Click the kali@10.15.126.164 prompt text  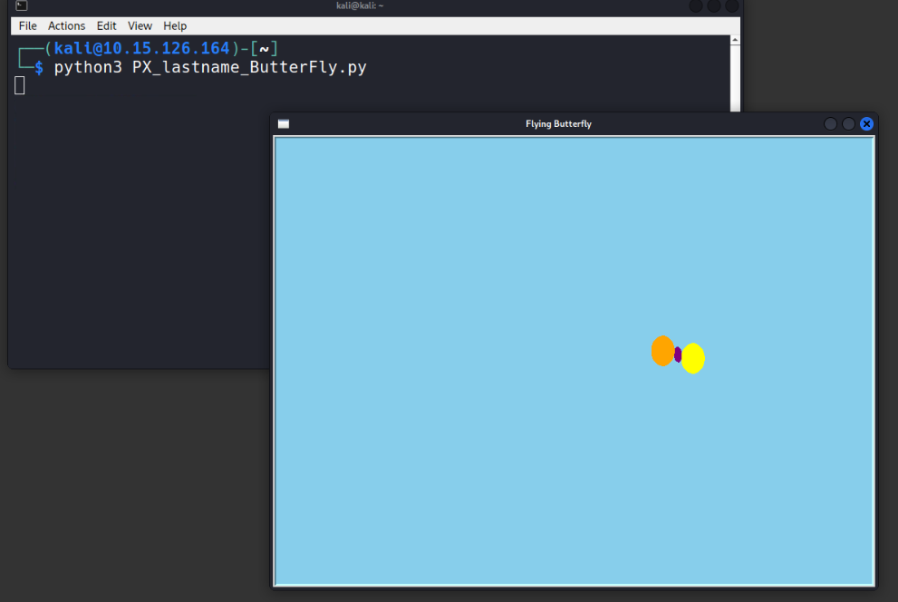141,48
